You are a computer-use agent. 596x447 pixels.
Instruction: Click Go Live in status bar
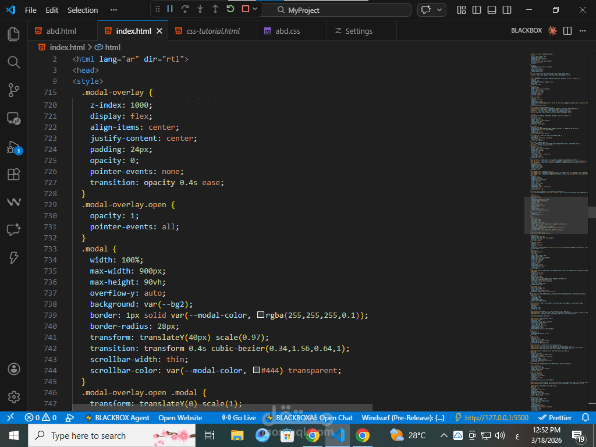pos(239,418)
